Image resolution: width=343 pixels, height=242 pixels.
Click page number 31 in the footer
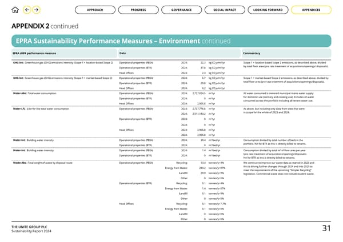[327, 229]
